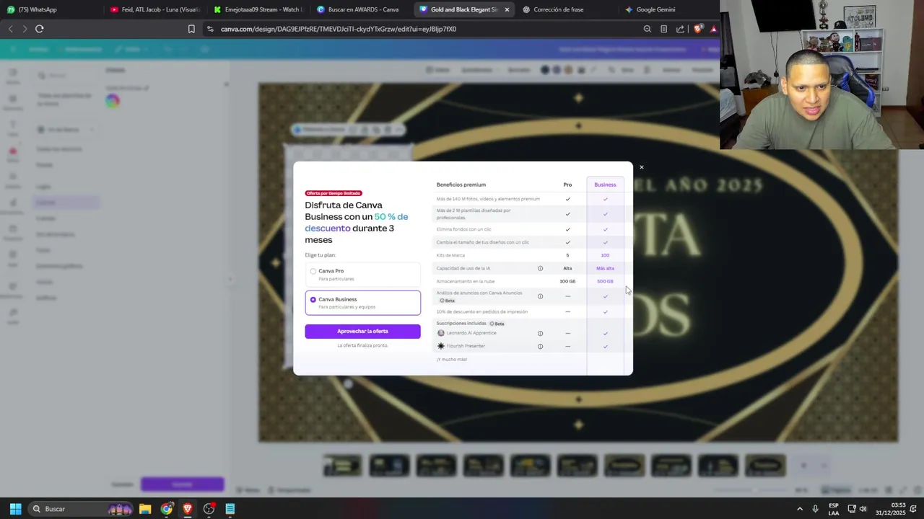The image size is (924, 519).
Task: Select the Canva Pro plan option
Action: [362, 275]
